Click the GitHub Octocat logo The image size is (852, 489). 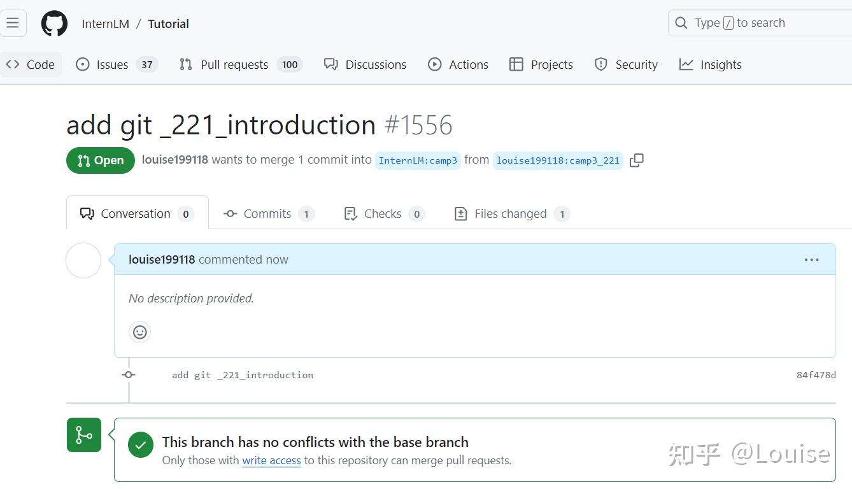coord(54,24)
